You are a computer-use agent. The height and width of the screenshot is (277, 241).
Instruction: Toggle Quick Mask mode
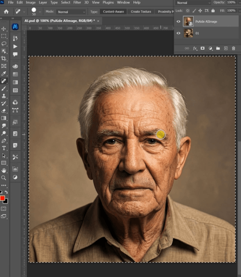[3, 209]
